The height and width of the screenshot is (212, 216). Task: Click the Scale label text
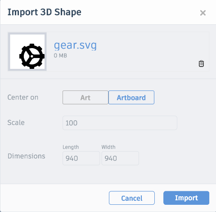16,122
